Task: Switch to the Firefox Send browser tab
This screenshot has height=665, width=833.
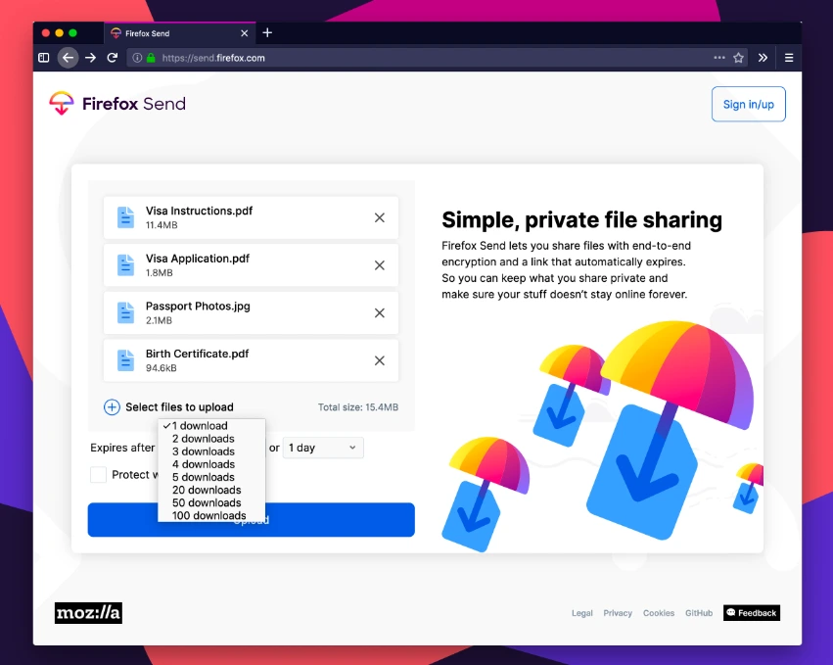Action: (x=179, y=33)
